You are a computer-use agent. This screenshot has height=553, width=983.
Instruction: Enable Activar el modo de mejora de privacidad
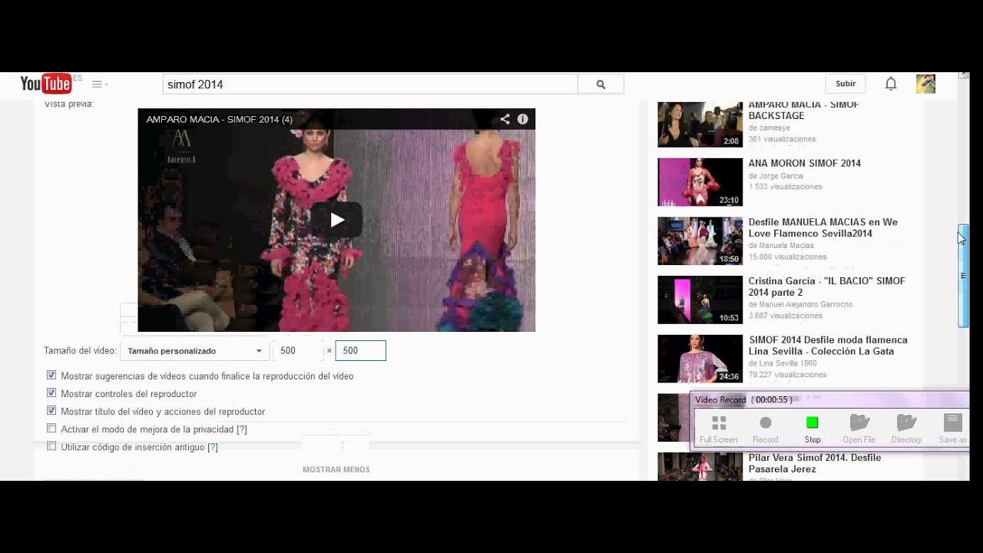pyautogui.click(x=51, y=429)
